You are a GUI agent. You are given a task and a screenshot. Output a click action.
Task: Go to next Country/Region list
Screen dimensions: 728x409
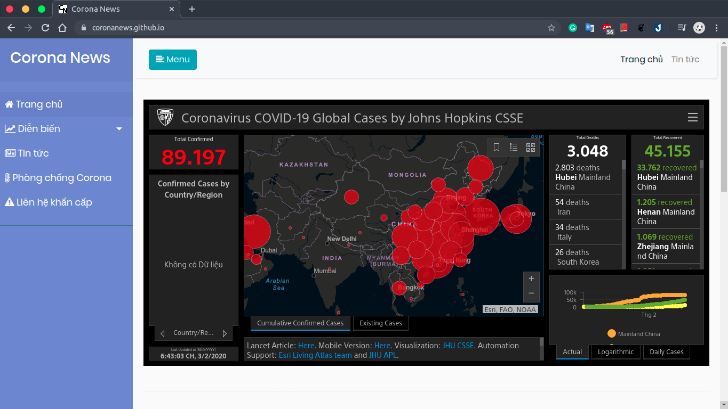tap(225, 333)
